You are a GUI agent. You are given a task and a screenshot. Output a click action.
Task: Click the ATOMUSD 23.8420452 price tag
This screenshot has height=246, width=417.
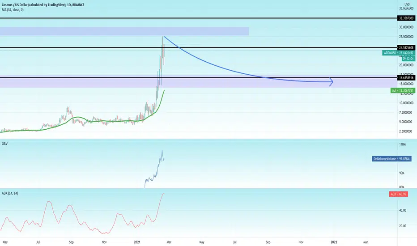[x=399, y=53]
